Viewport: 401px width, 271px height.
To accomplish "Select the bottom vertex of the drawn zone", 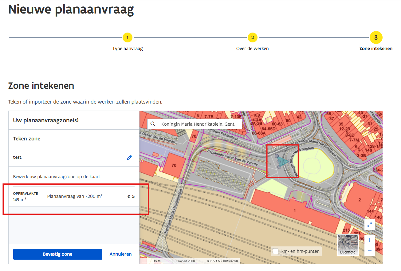I will pos(279,167).
